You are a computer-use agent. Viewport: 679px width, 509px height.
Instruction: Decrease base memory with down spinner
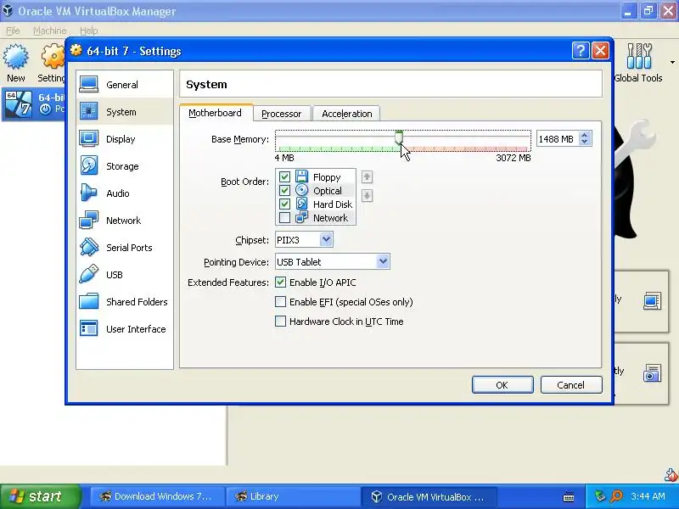point(585,142)
